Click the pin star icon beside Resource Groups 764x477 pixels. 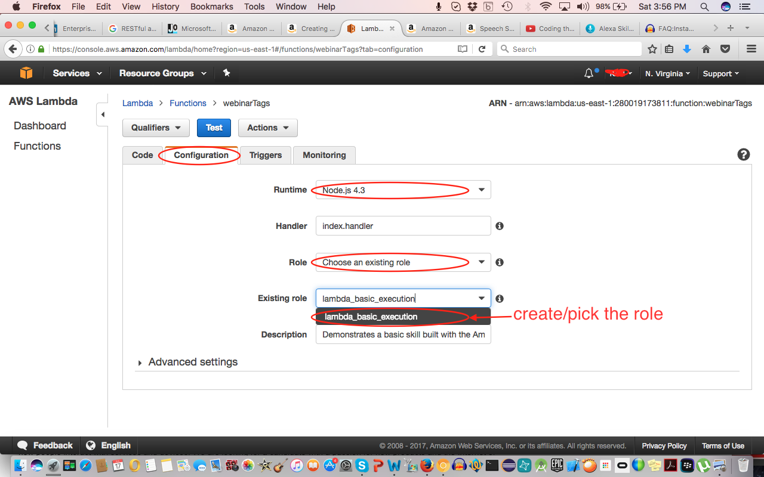226,73
